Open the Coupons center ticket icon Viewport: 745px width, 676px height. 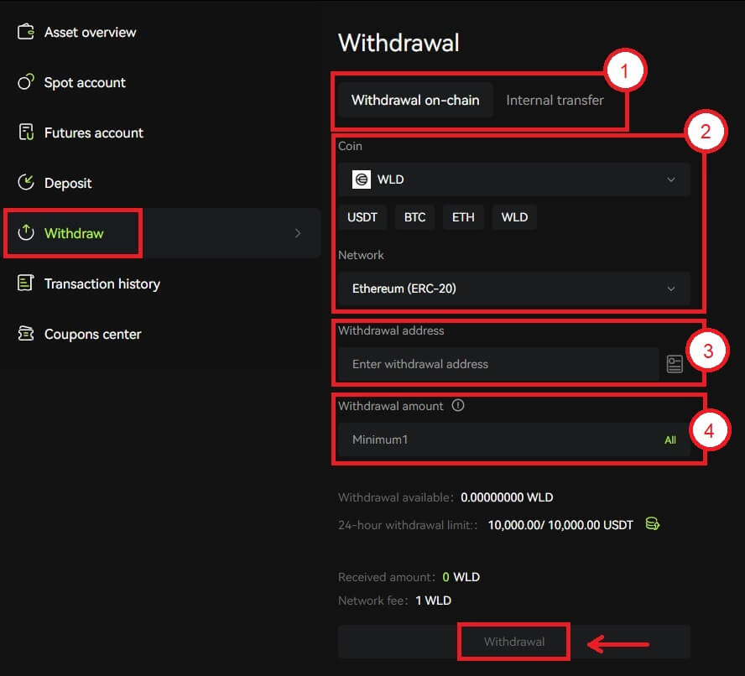point(25,334)
